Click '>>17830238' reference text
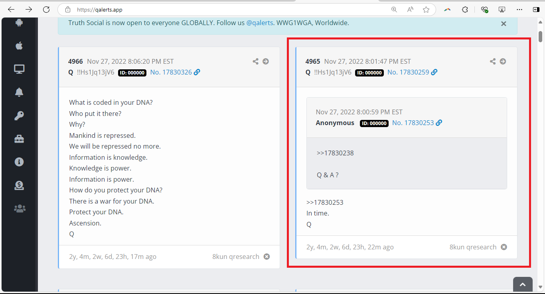The width and height of the screenshot is (545, 294). pyautogui.click(x=335, y=153)
